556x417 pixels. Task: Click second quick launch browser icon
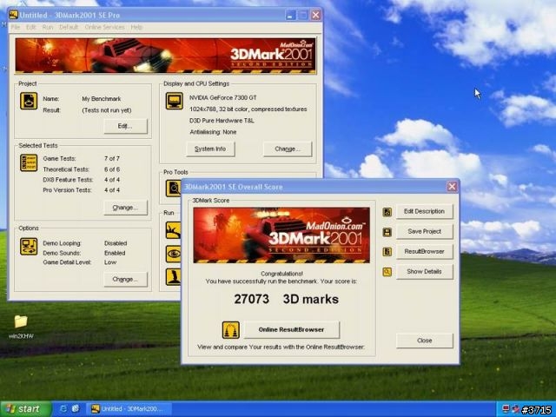pyautogui.click(x=76, y=409)
